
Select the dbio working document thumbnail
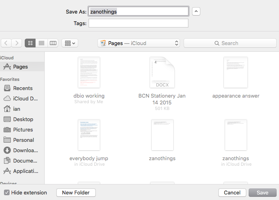point(89,72)
